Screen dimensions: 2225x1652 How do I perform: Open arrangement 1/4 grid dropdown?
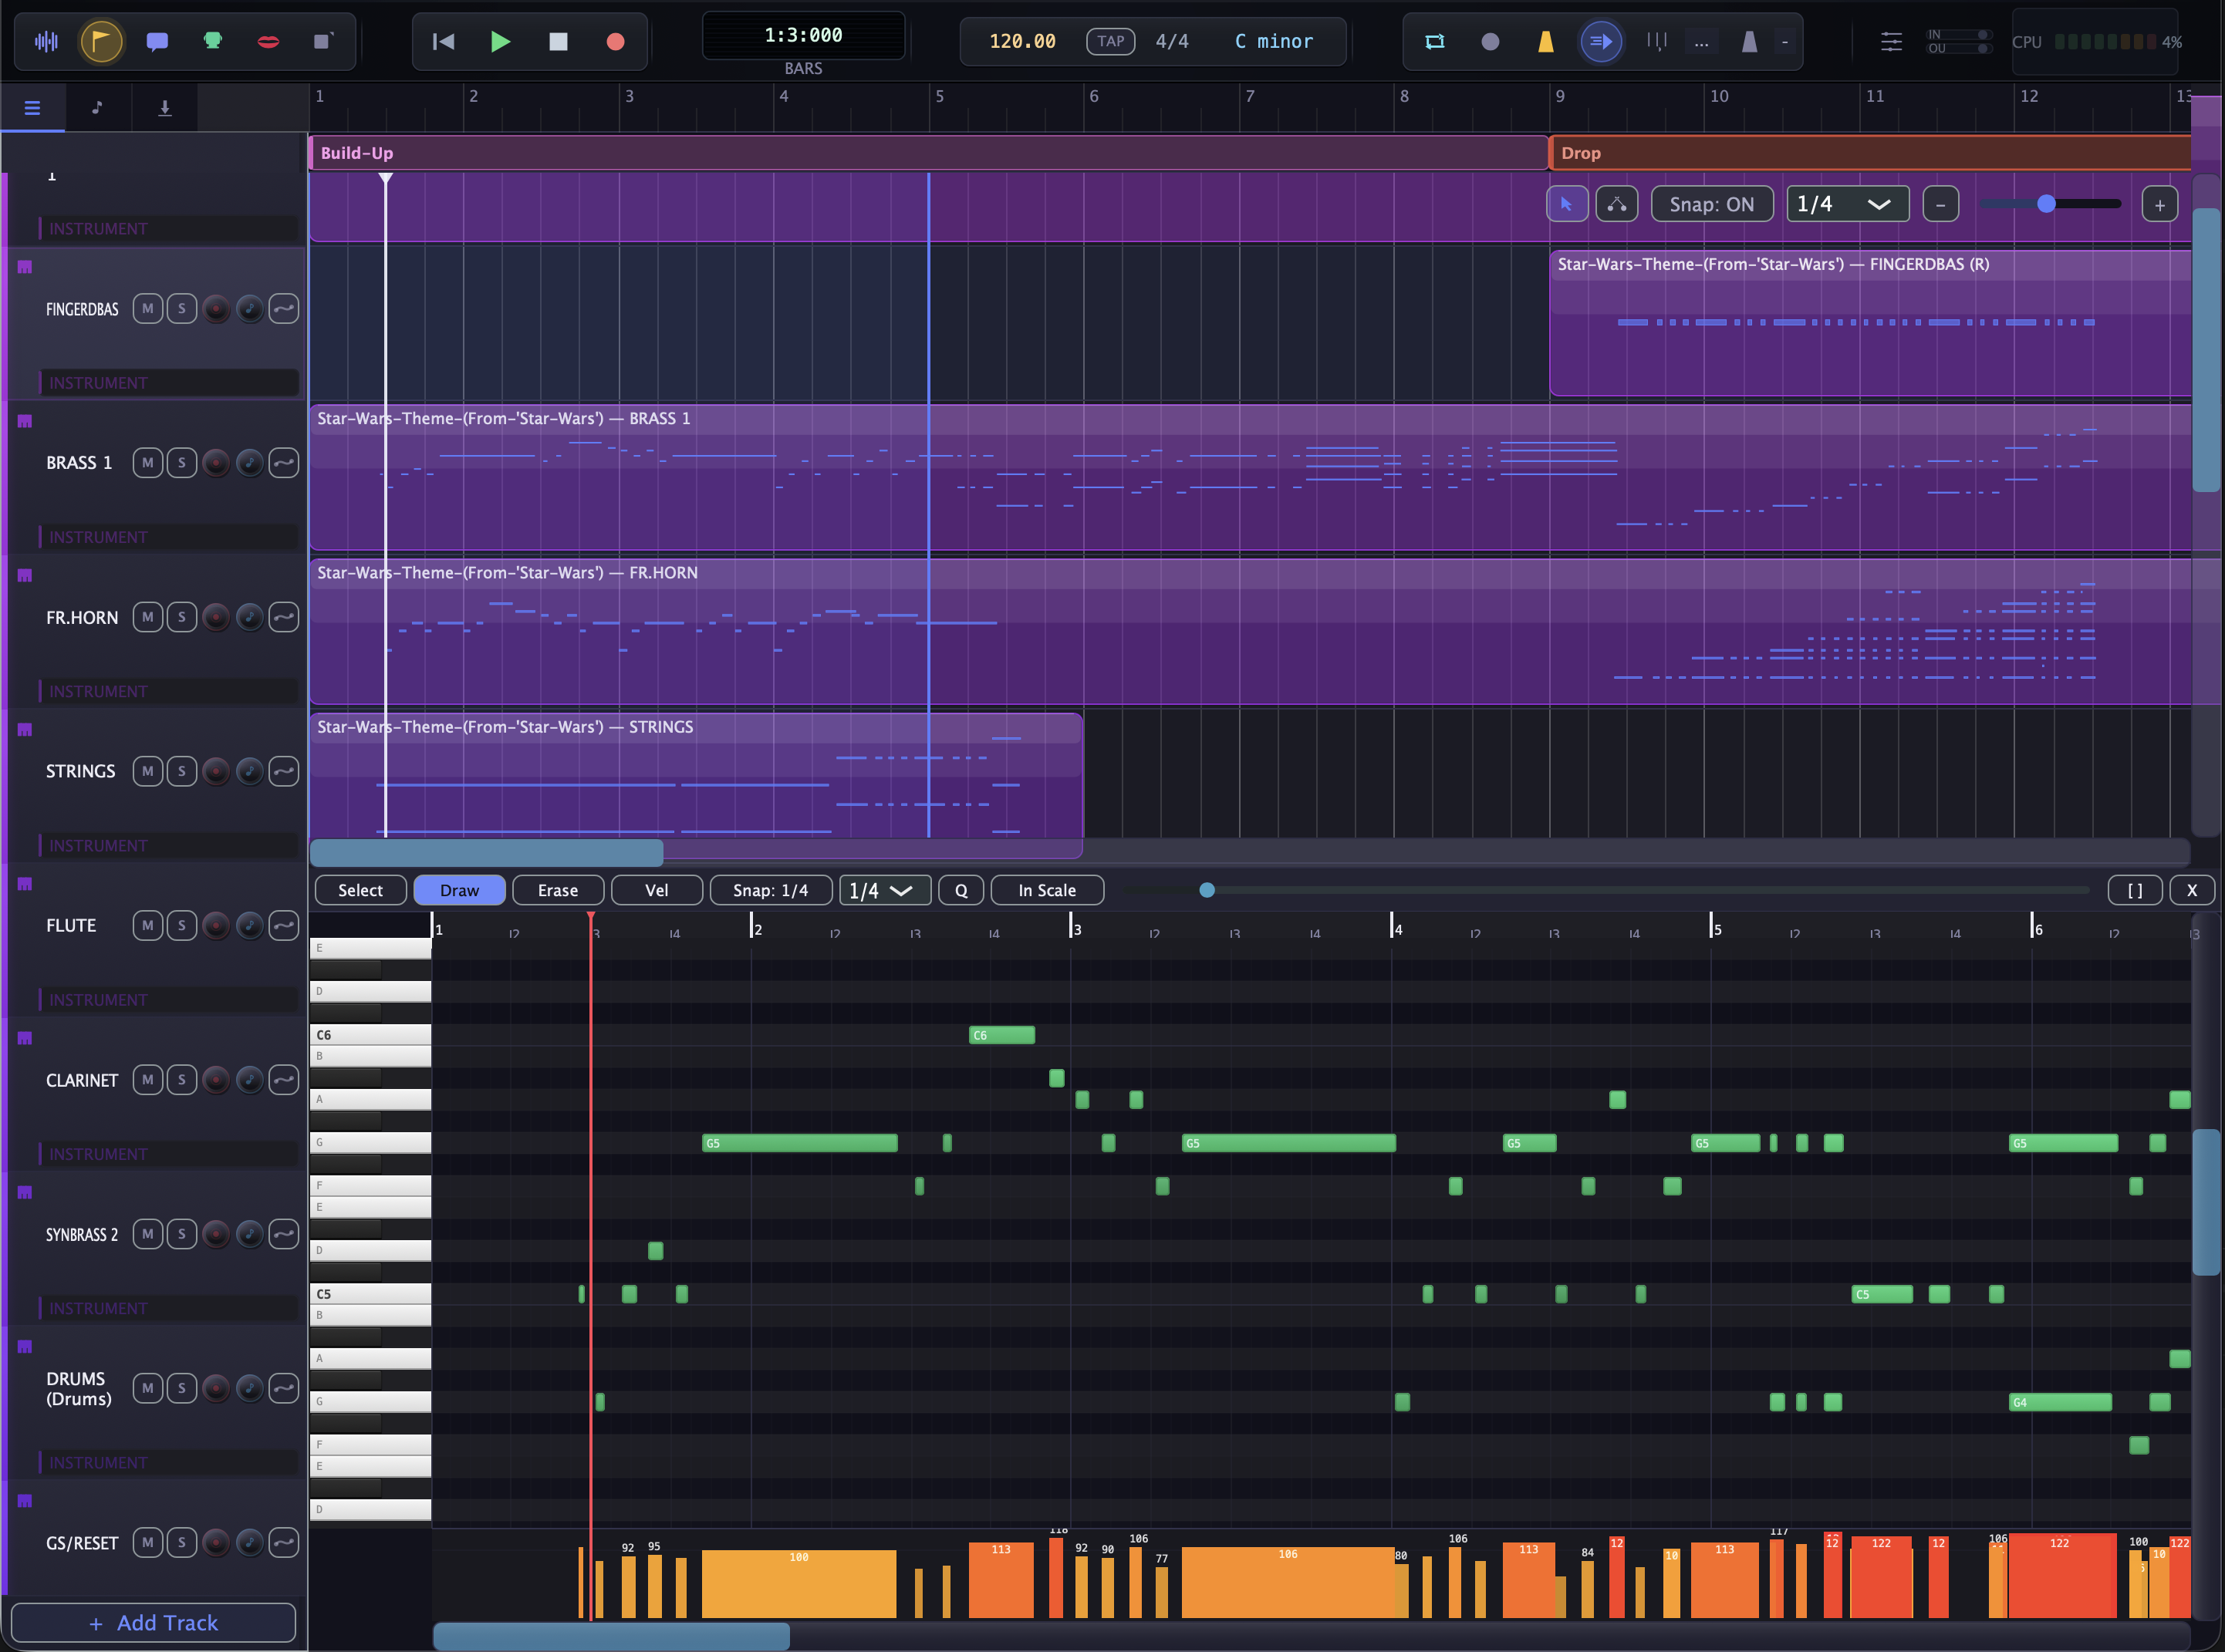pyautogui.click(x=1846, y=204)
